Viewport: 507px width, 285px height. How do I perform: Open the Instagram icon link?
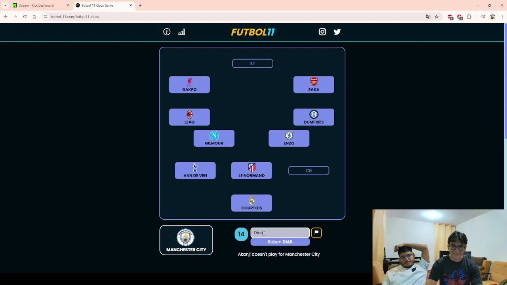322,32
